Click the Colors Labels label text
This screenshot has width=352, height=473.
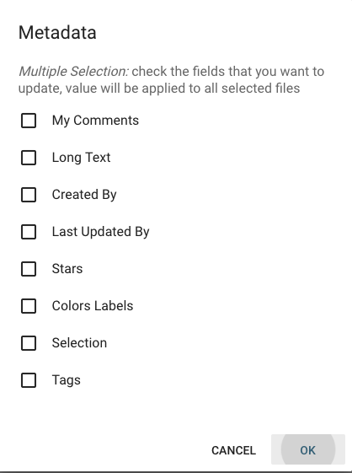[93, 306]
